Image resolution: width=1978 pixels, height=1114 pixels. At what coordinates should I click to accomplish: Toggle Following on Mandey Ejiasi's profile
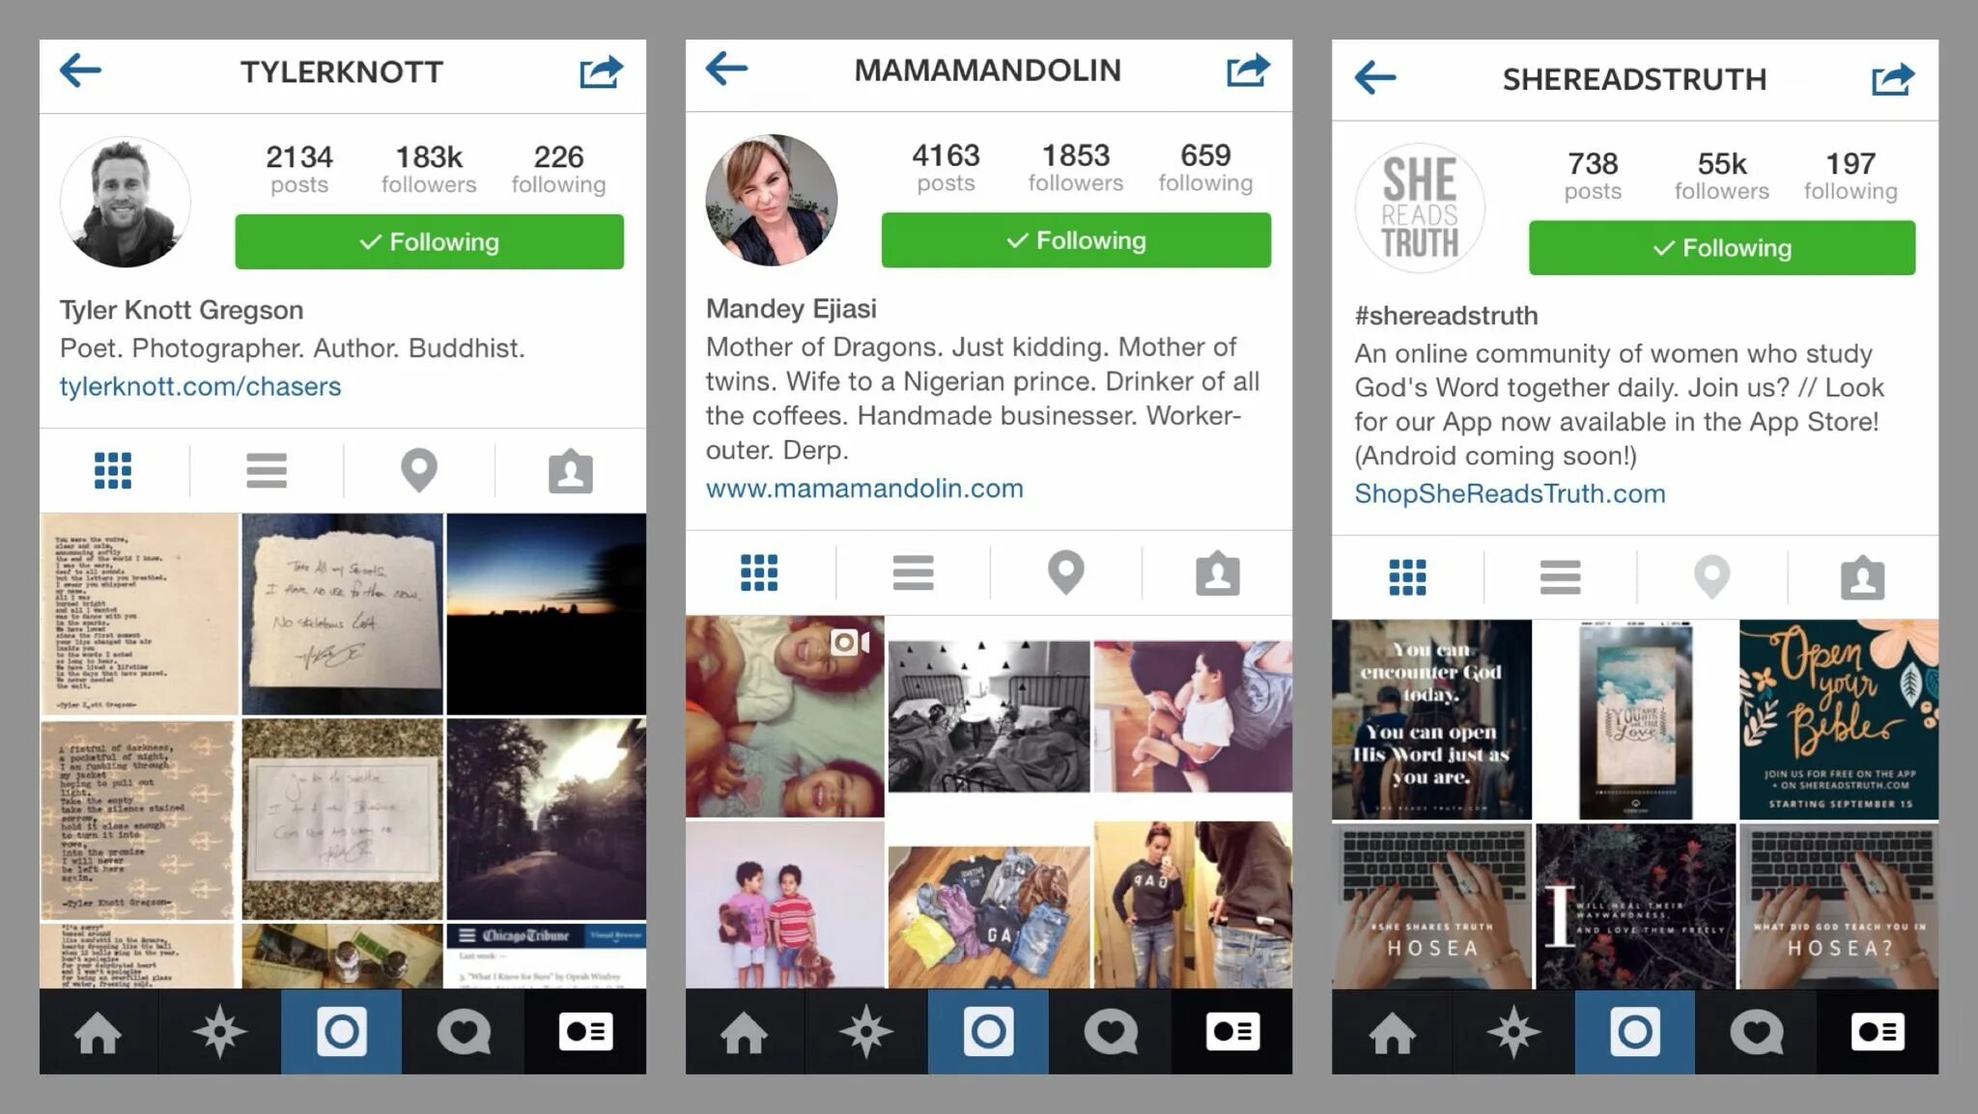coord(1076,239)
